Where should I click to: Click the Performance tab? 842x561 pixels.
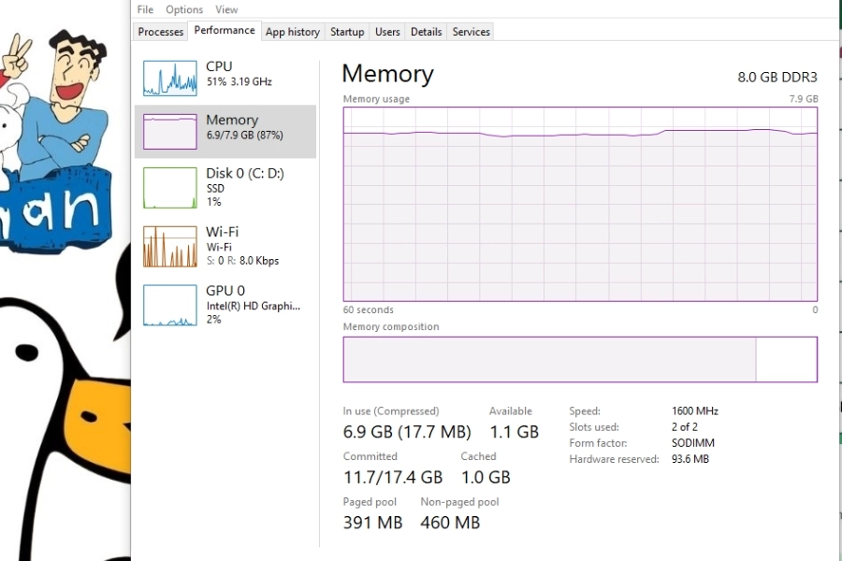225,31
